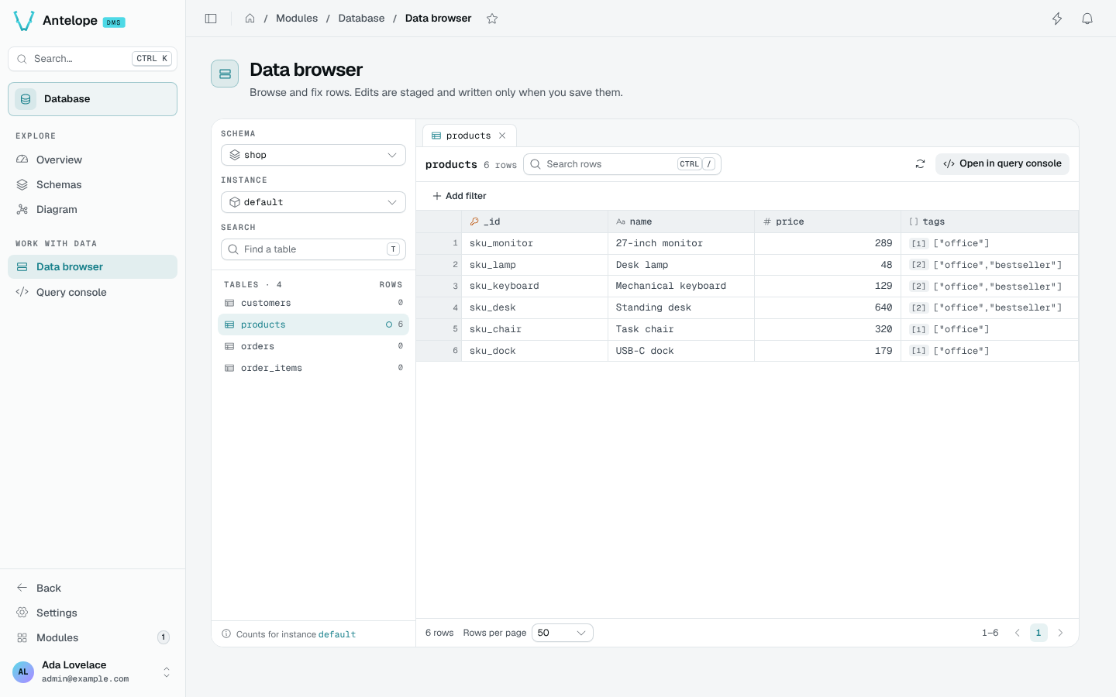The image size is (1116, 697).
Task: Click the global Search box
Action: click(92, 59)
